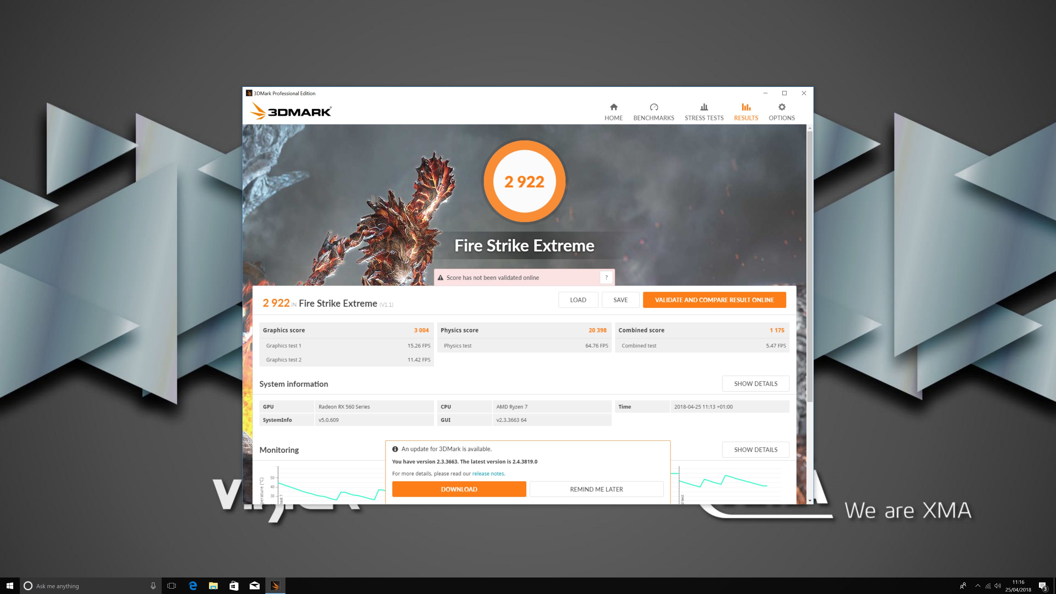Click Cortana microphone icon
This screenshot has width=1056, height=594.
click(x=153, y=586)
